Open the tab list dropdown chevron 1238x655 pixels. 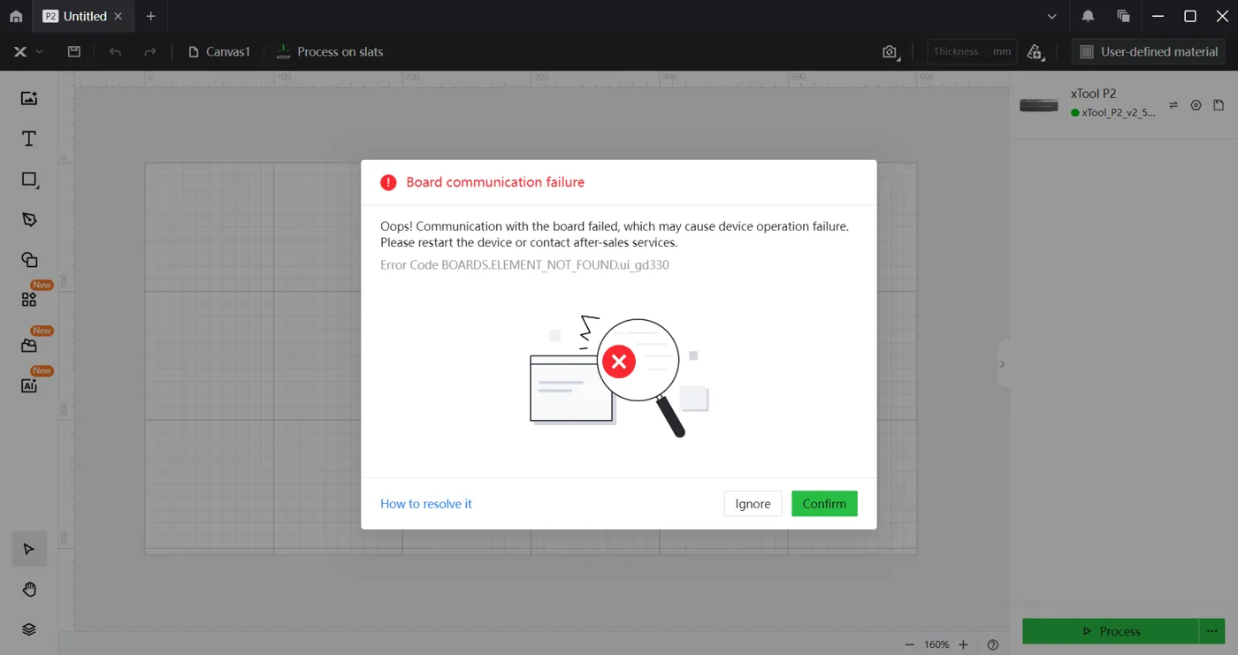coord(1051,16)
